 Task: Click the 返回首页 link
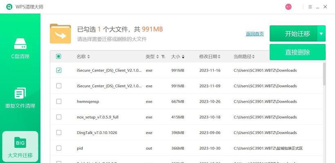pos(255,34)
